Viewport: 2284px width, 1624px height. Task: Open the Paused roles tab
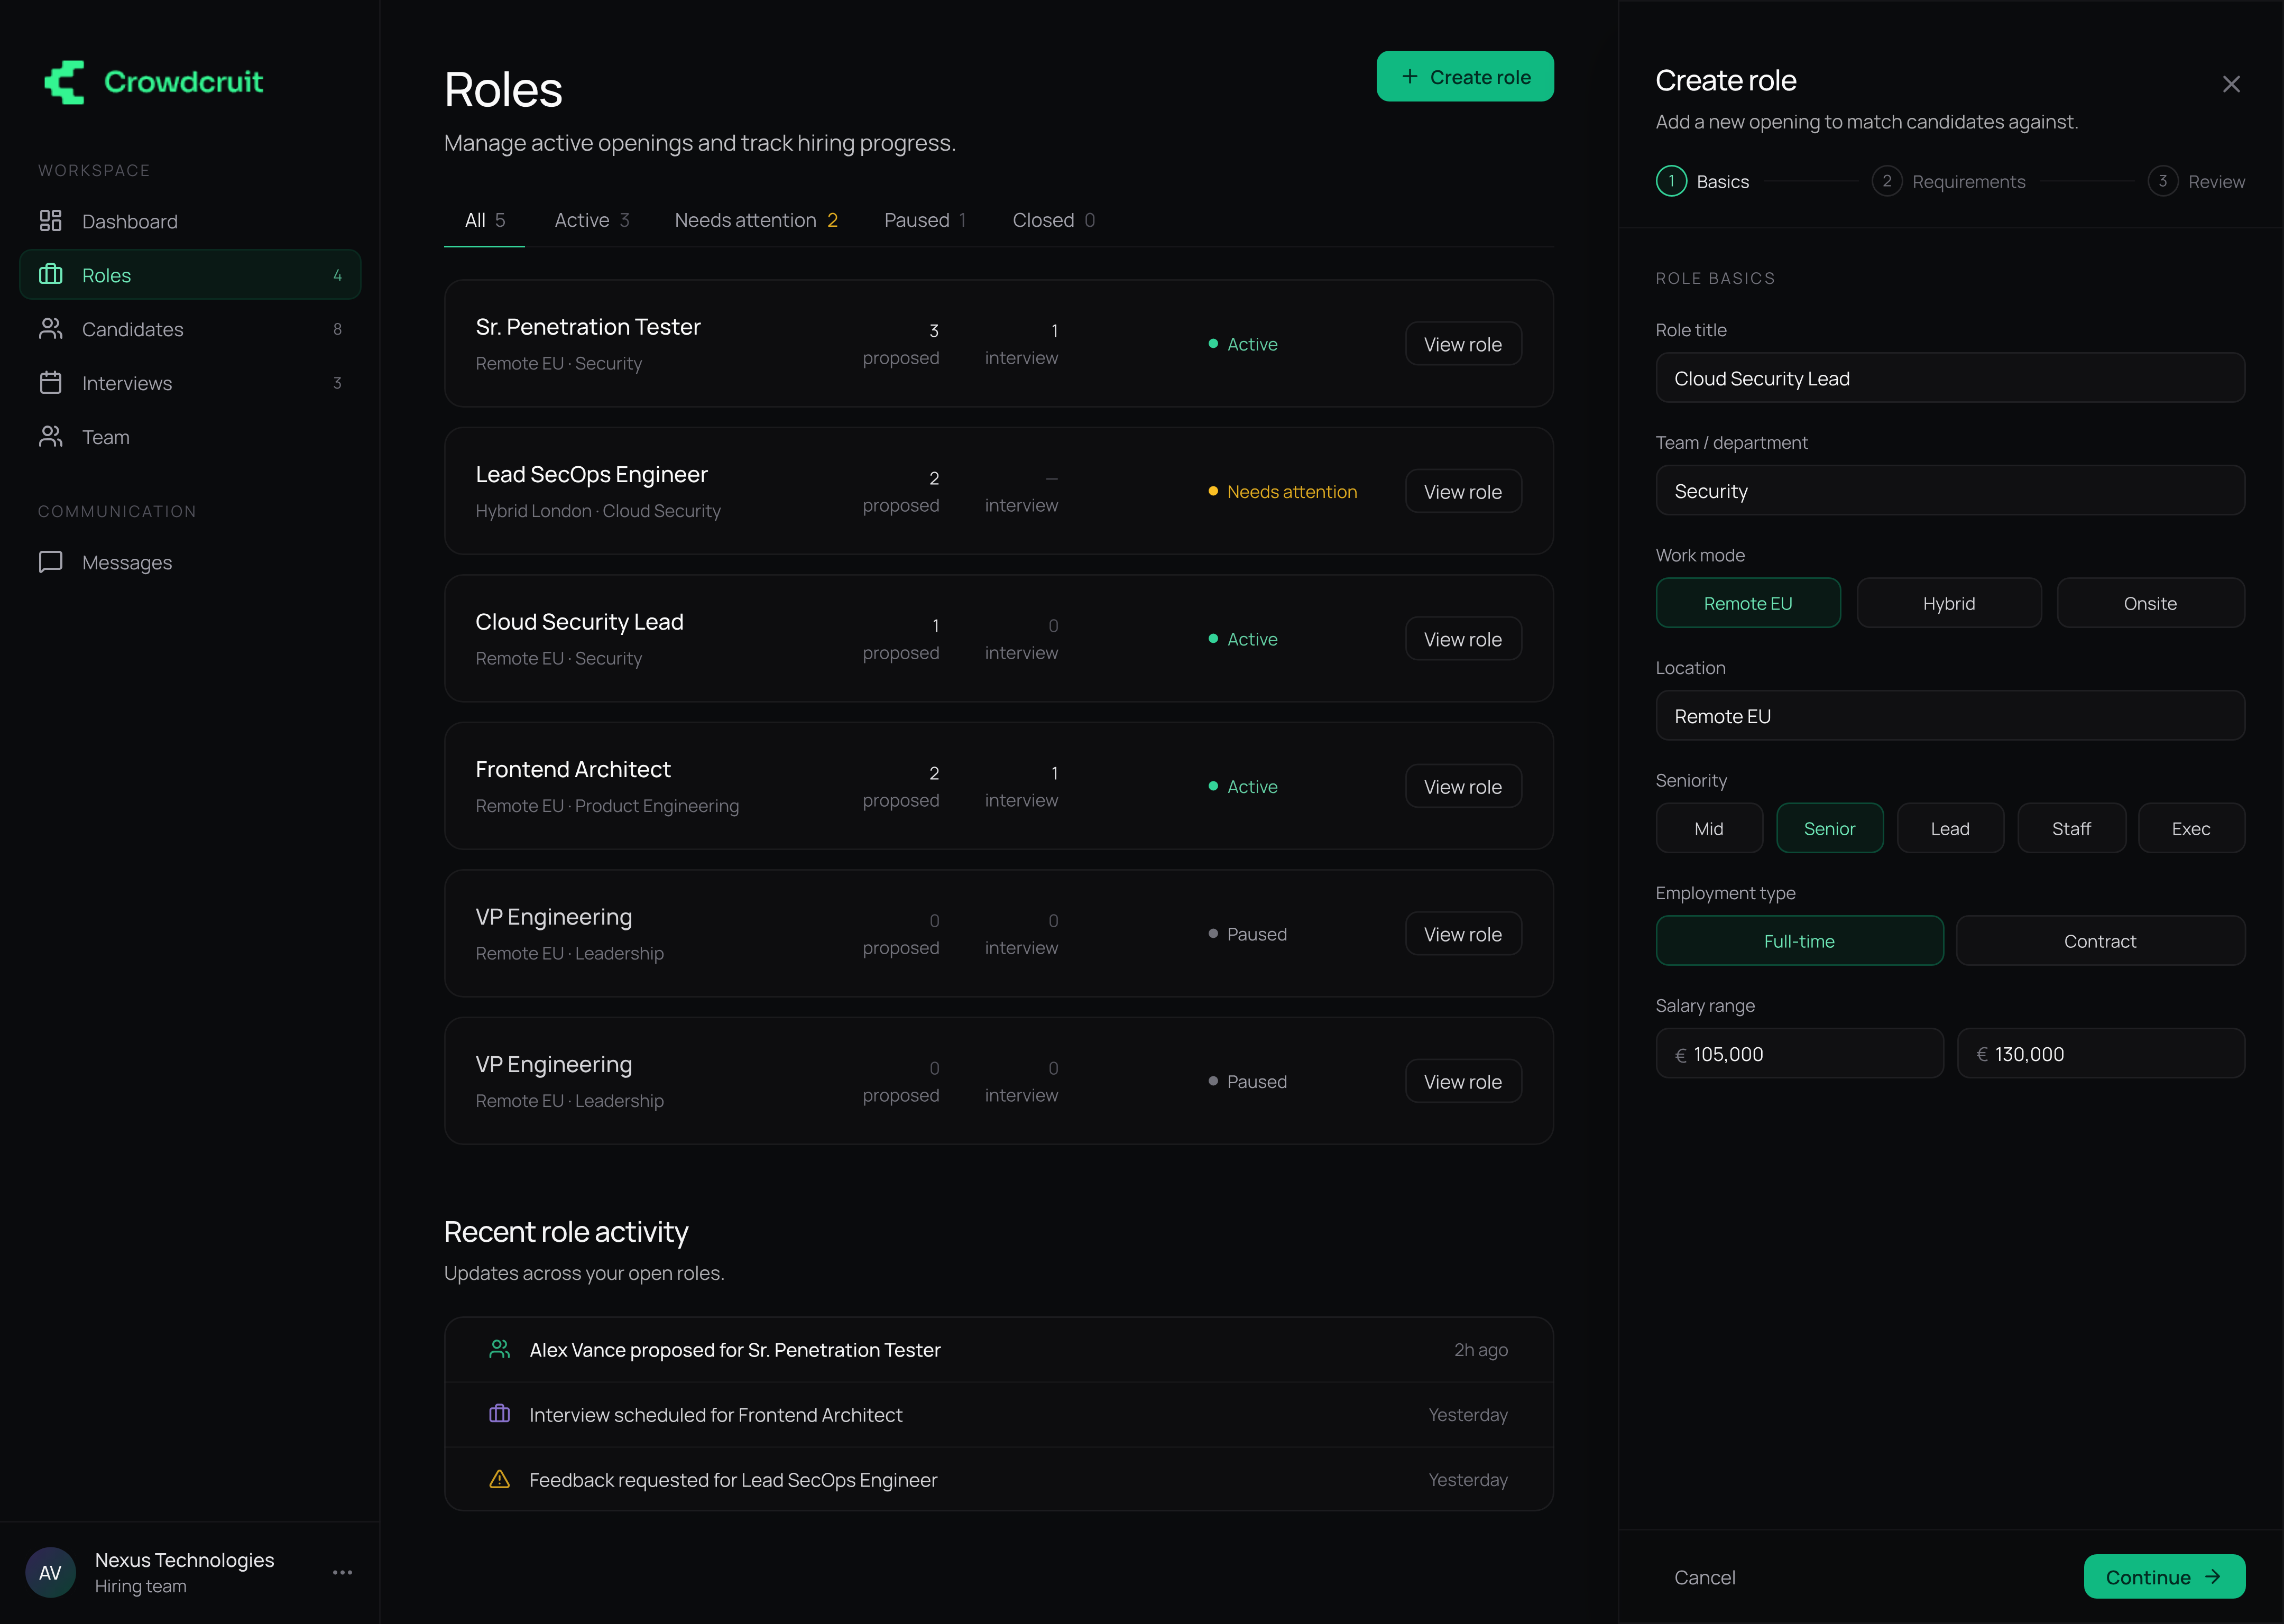tap(925, 220)
